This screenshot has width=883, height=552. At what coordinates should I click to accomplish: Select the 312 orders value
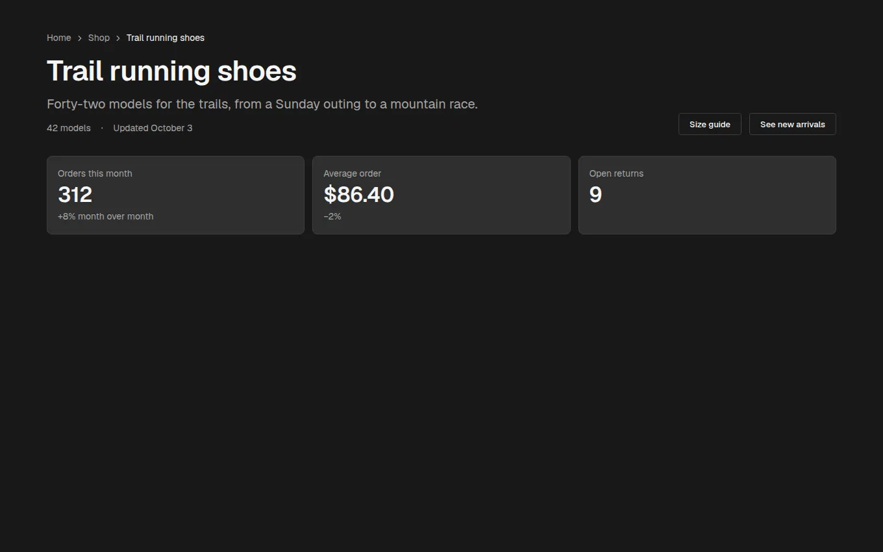pyautogui.click(x=75, y=194)
